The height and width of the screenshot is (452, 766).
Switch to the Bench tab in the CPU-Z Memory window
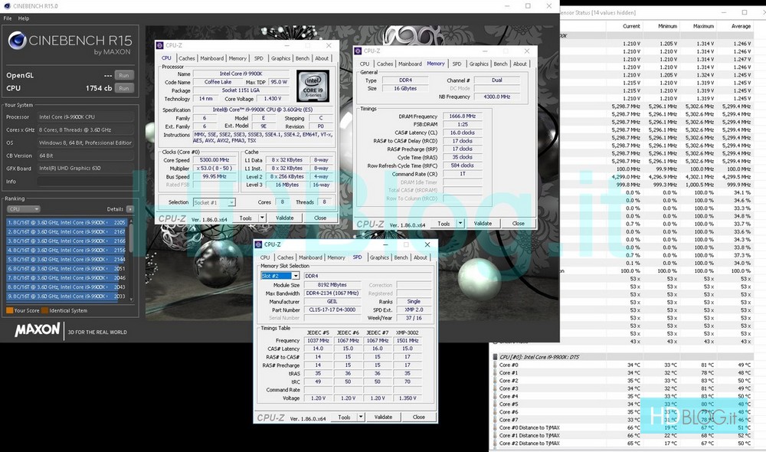500,64
